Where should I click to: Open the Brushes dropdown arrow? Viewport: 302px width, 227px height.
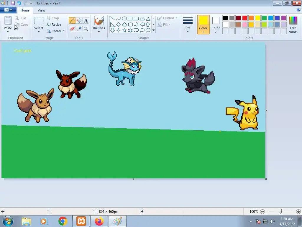click(99, 32)
